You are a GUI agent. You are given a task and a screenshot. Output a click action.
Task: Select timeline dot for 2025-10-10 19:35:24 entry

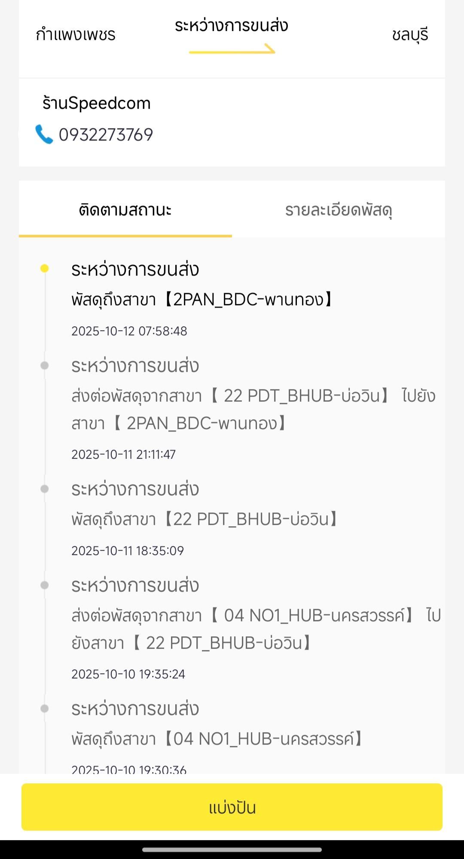coord(44,585)
